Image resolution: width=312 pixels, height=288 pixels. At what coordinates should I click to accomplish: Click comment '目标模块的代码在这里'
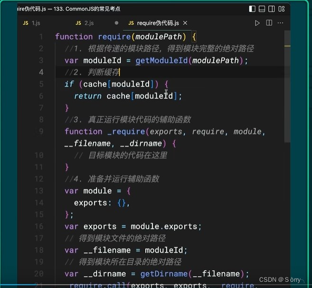coord(128,156)
